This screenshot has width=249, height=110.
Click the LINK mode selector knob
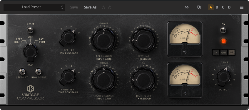[30, 51]
